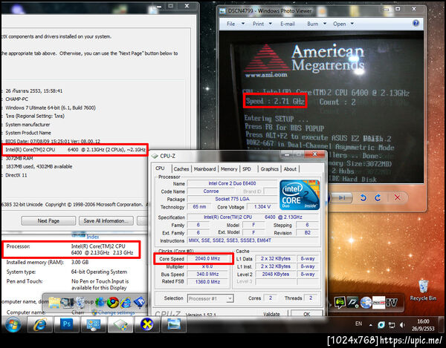
Task: Show hidden system tray icons
Action: [371, 325]
